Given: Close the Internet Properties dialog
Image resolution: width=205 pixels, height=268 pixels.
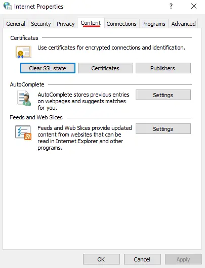Looking at the screenshot, I should pos(194,7).
